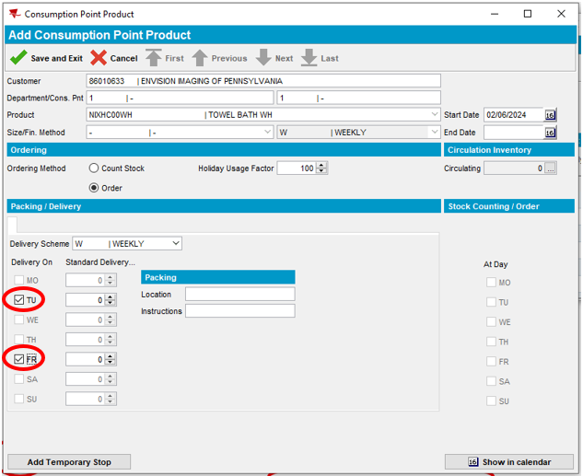Click the Packing Location input field
Viewport: 583px width, 476px height.
point(239,295)
